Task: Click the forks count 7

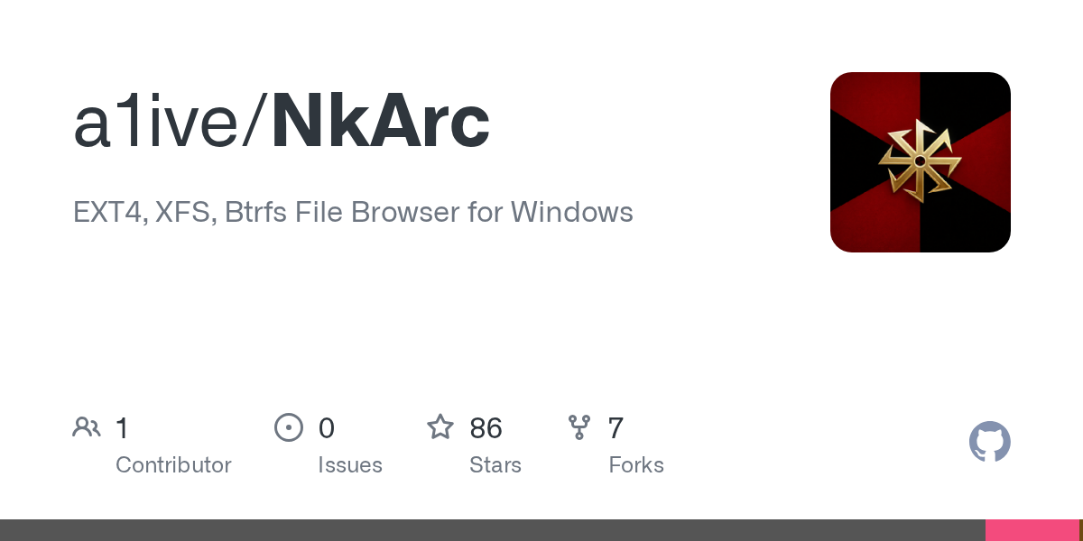Action: (616, 428)
